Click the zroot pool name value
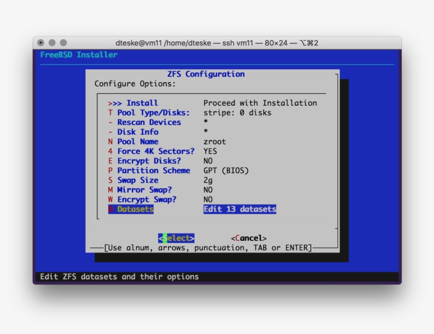434x334 pixels. coord(214,142)
